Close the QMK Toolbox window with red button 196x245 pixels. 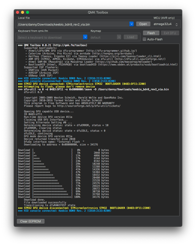click(x=18, y=12)
